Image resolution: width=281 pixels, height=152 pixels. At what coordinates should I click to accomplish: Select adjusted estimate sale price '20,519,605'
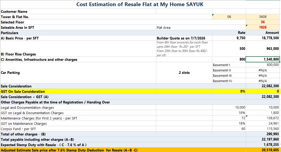263,150
